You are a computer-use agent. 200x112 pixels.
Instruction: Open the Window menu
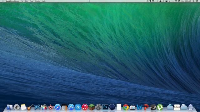[x=37, y=1]
